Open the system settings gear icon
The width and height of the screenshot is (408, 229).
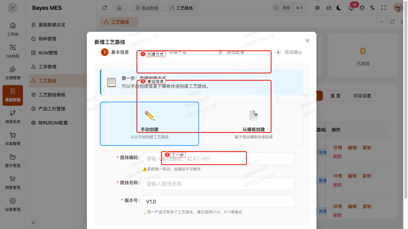317,8
